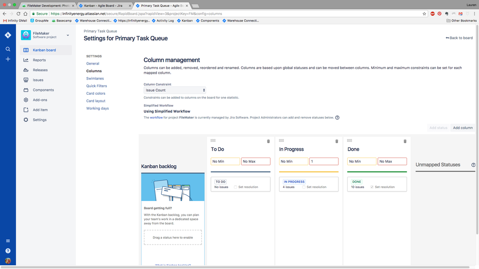
Task: Grab the To Do column drag handle
Action: click(213, 141)
